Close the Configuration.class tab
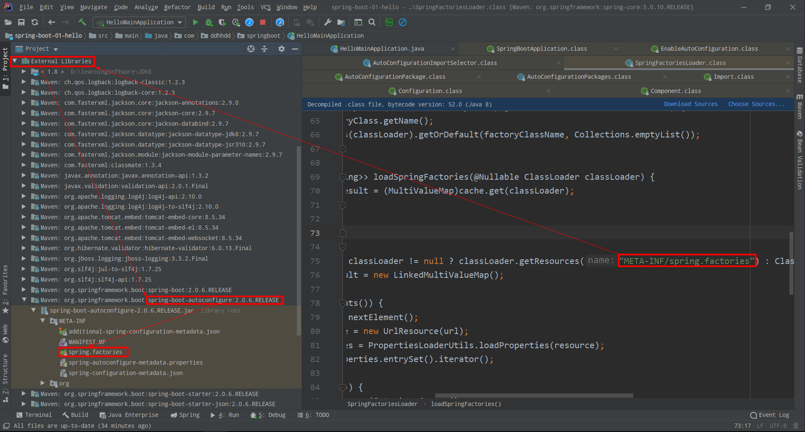 pos(549,91)
